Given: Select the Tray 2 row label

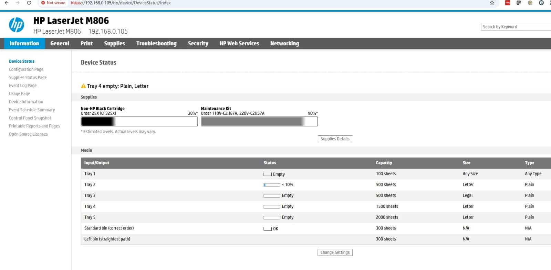Looking at the screenshot, I should click(x=90, y=185).
